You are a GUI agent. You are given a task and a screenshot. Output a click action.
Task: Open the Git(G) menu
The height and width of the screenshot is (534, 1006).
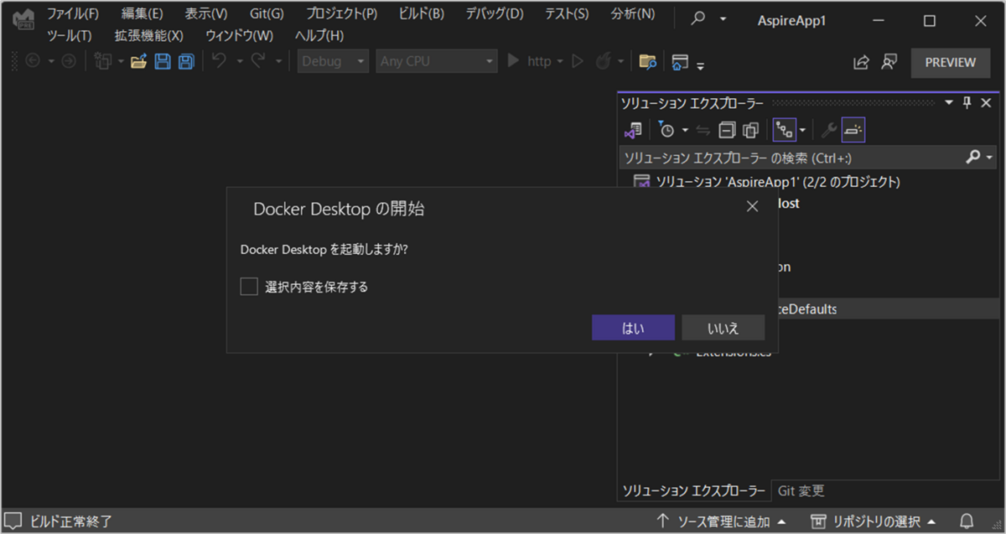(x=267, y=13)
